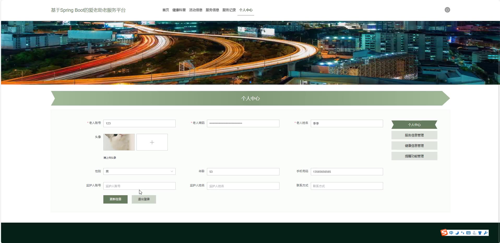This screenshot has height=243, width=500.
Task: Click the 手机号码 input field
Action: (x=347, y=172)
